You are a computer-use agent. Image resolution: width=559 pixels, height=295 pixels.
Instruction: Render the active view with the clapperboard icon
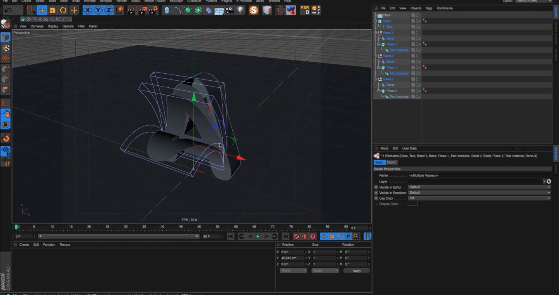pyautogui.click(x=132, y=10)
